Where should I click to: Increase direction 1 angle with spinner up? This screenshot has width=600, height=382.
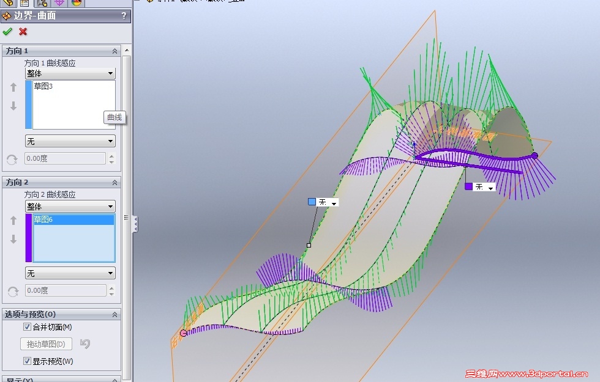111,155
